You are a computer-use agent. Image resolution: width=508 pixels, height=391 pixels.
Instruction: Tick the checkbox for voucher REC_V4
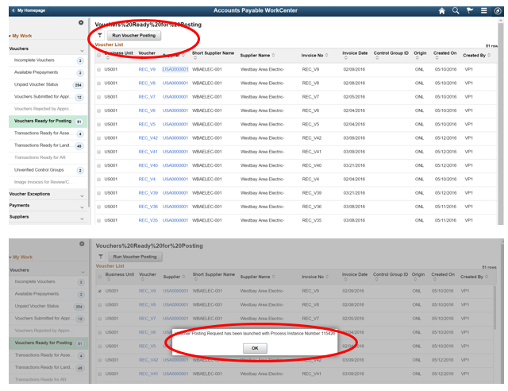[98, 179]
